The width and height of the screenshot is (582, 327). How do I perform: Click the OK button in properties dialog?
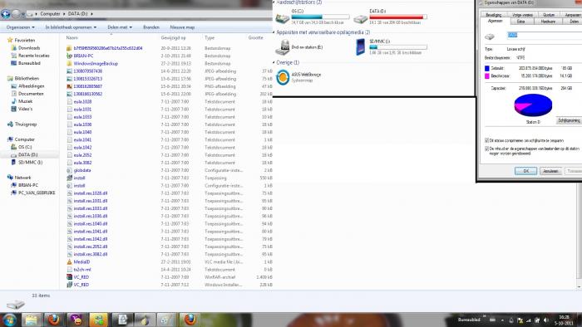525,171
